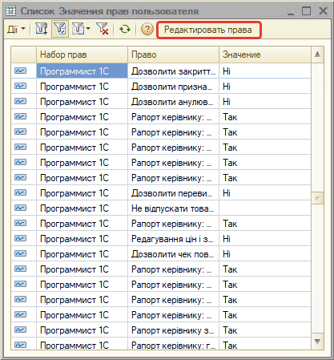Click the Ні value in Дозволити анулюв row

[227, 102]
